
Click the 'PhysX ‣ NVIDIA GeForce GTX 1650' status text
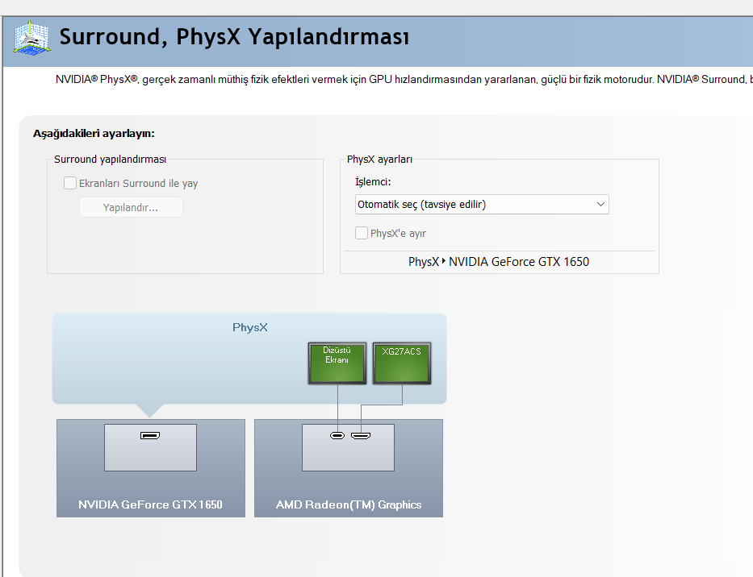[x=499, y=262]
